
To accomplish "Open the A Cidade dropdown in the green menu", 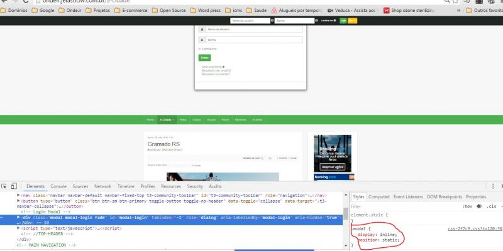I will pyautogui.click(x=167, y=120).
